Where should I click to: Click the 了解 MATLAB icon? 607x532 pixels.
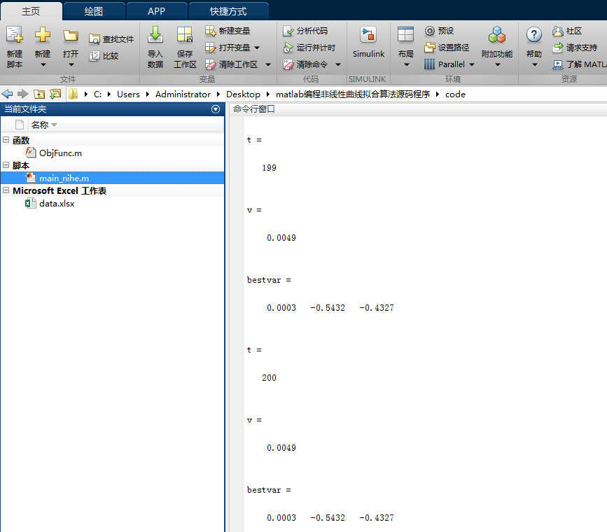pyautogui.click(x=558, y=64)
